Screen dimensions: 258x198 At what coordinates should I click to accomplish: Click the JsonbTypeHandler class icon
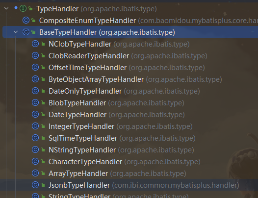point(35,185)
